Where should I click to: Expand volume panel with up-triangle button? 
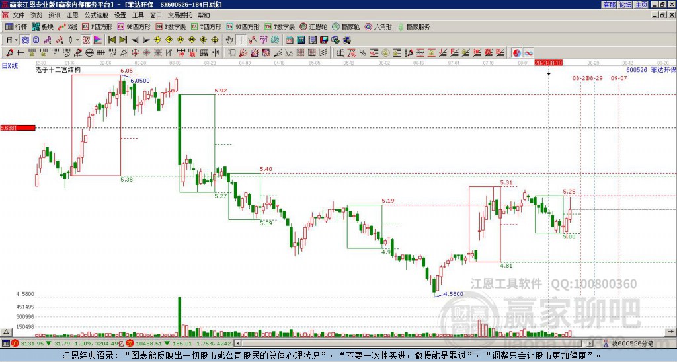pyautogui.click(x=6, y=332)
